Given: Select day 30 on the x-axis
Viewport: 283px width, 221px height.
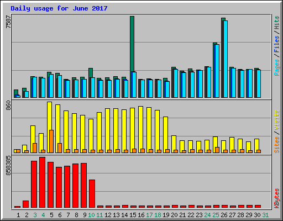Looking at the screenshot, I should (257, 215).
